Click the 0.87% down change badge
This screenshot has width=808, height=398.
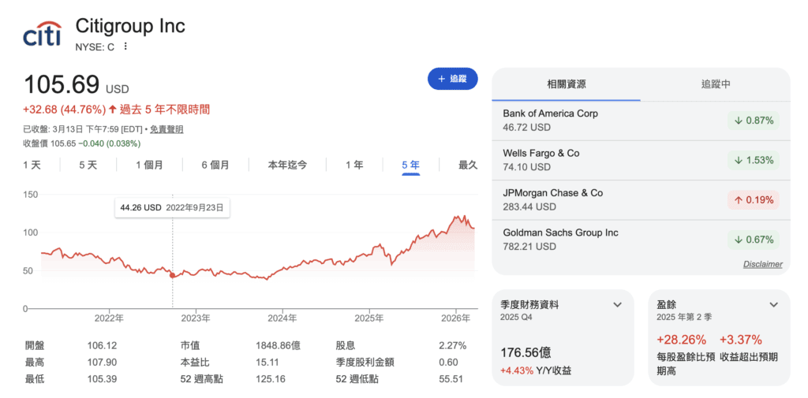click(754, 121)
